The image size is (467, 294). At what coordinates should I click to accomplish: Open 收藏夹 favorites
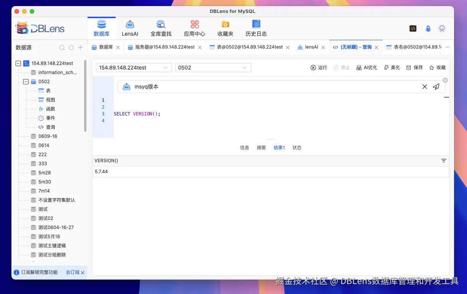tap(225, 28)
